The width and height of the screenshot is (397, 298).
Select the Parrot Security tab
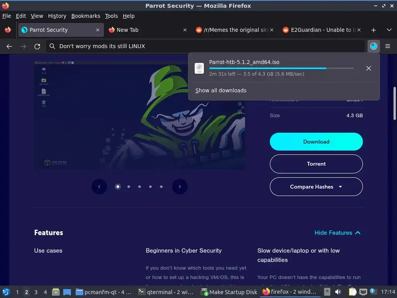coord(61,30)
